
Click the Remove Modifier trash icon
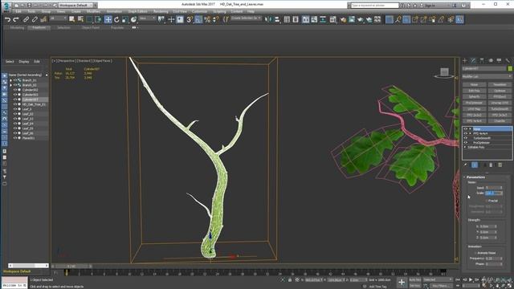[491, 165]
